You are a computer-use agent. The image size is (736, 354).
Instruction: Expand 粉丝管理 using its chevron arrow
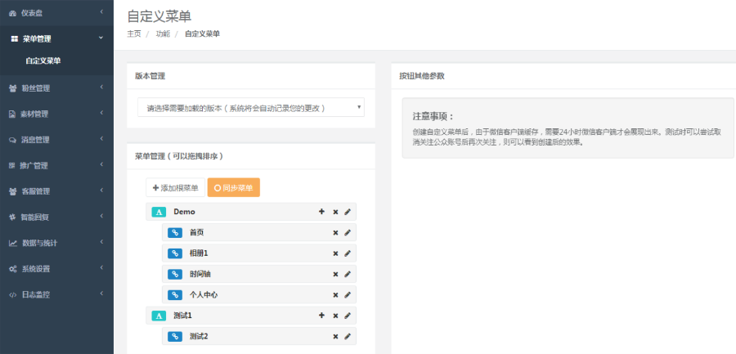101,87
